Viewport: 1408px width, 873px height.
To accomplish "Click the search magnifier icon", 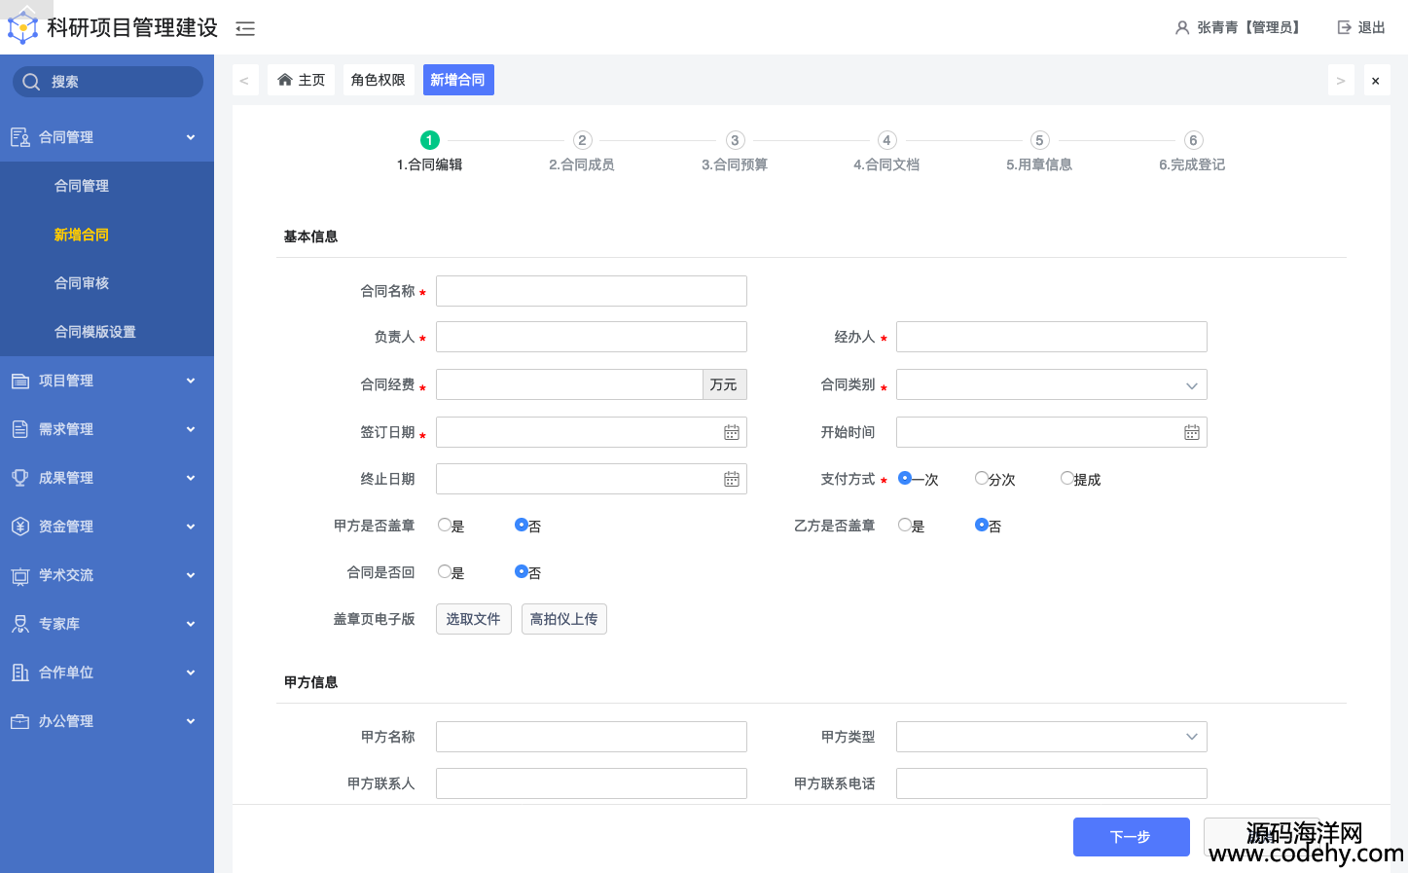I will click(31, 82).
